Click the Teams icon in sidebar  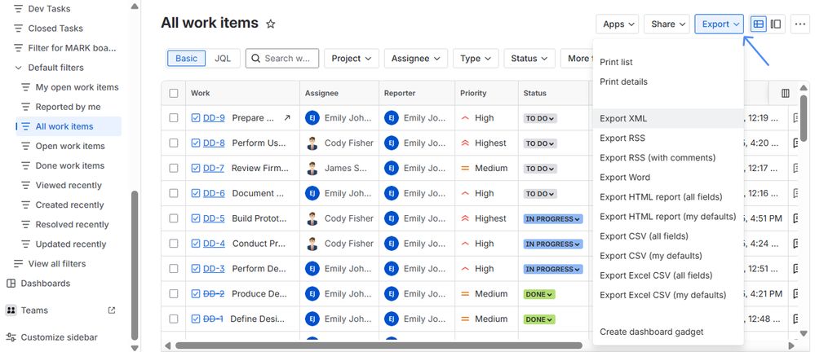pos(11,310)
